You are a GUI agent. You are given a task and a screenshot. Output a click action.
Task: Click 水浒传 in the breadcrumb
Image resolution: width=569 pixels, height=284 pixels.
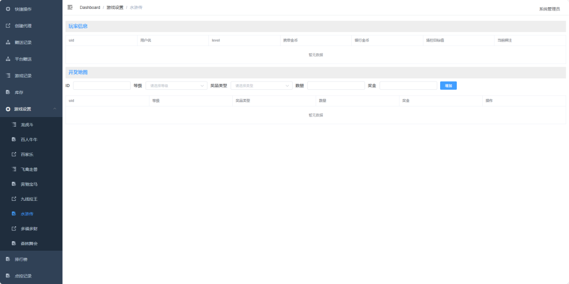coord(136,8)
